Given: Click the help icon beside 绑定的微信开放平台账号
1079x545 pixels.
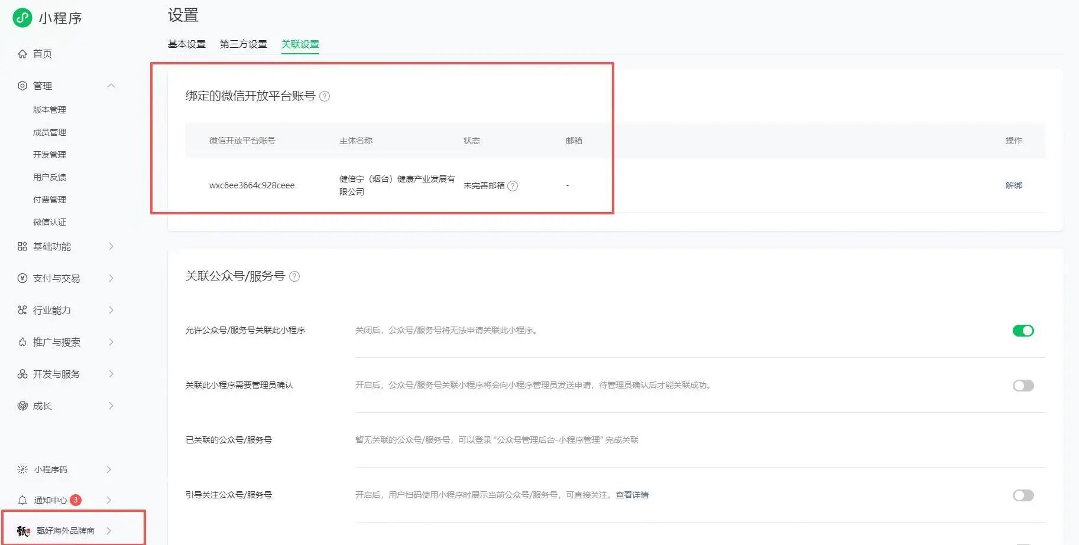Looking at the screenshot, I should click(x=325, y=96).
